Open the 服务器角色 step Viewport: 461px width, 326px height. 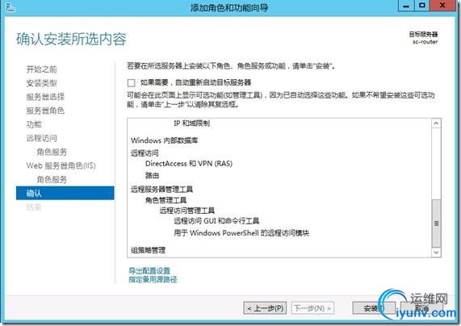pyautogui.click(x=45, y=111)
